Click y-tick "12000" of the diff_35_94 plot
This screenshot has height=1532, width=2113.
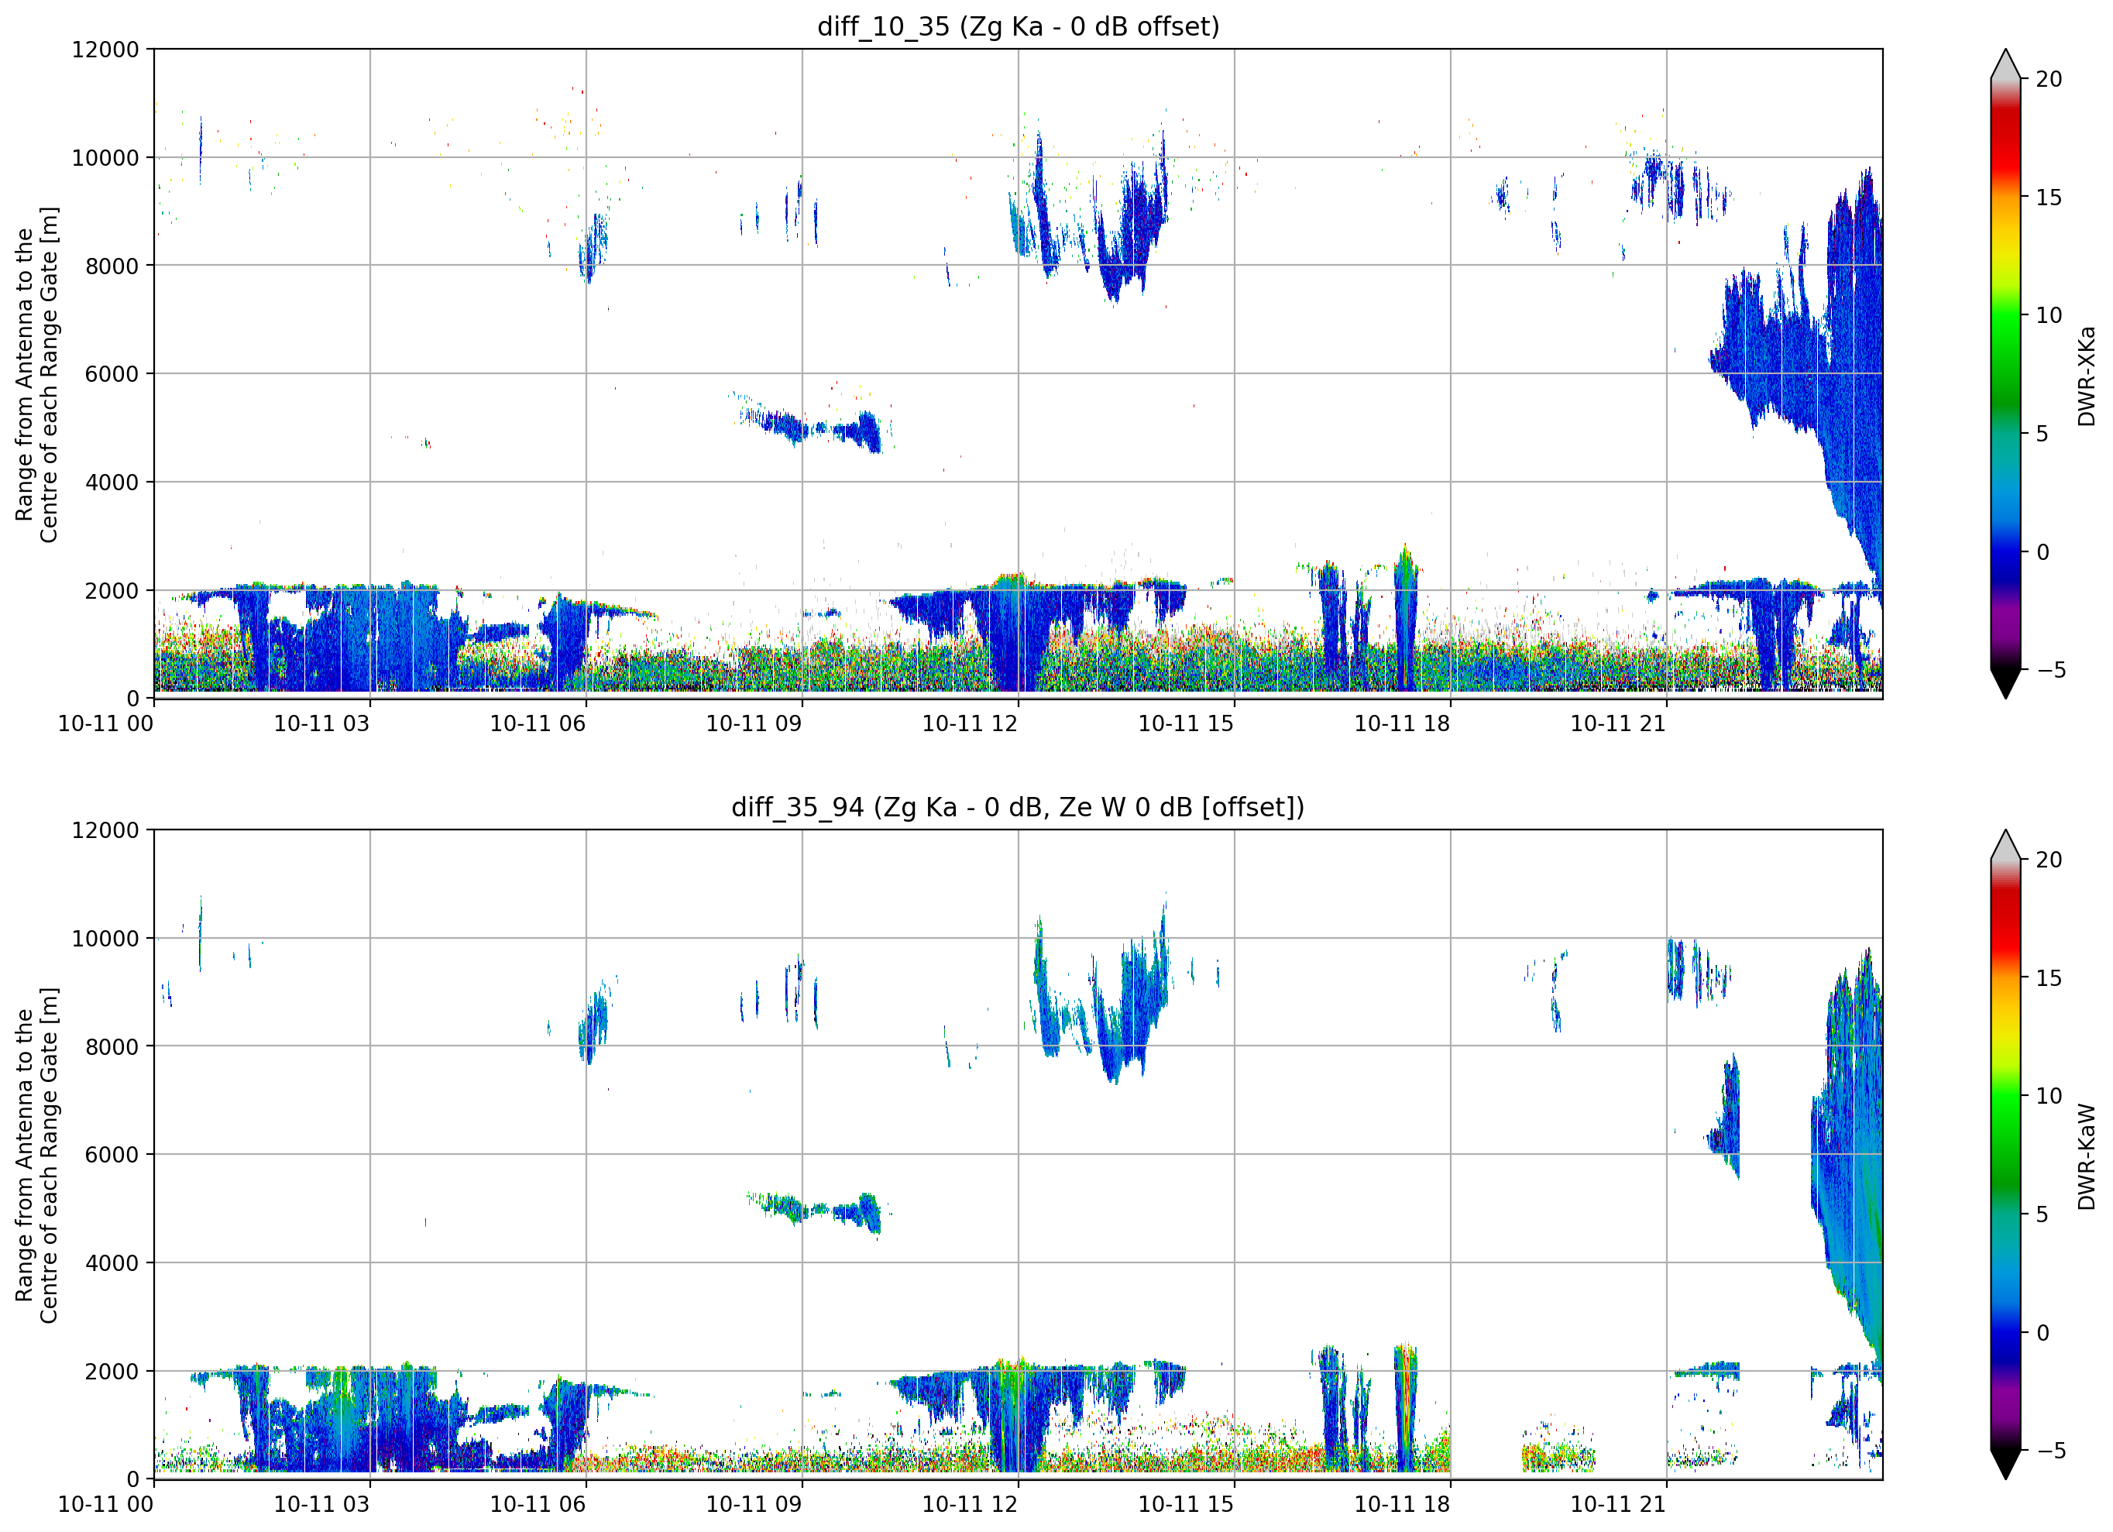tap(105, 830)
